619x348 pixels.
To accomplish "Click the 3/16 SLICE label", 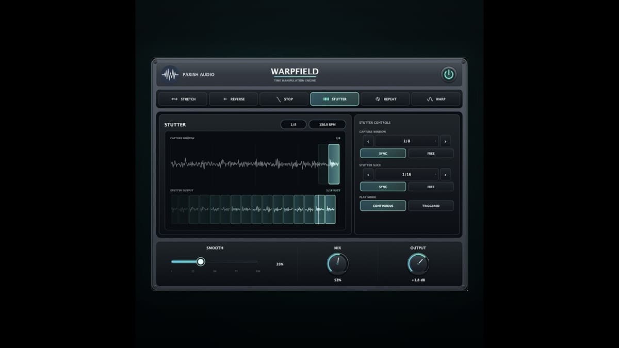I will pos(333,190).
